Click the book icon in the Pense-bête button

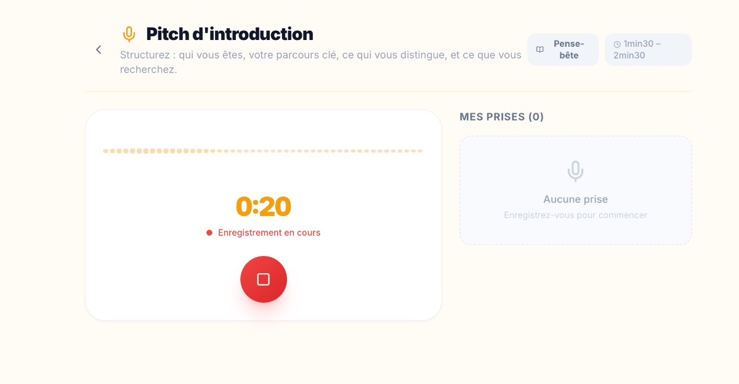click(x=540, y=50)
